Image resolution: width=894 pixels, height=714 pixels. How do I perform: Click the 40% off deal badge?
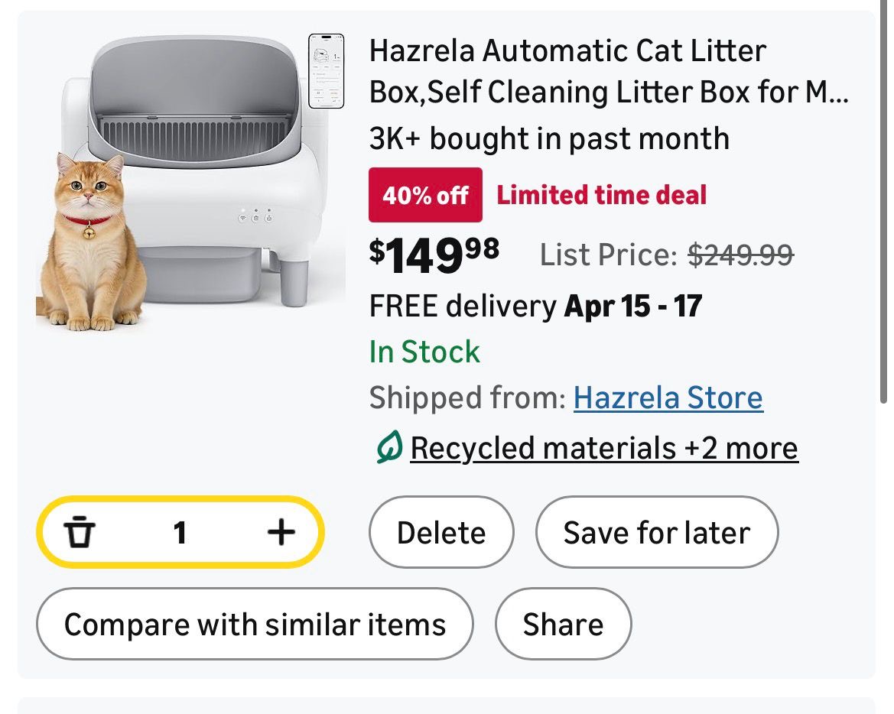click(425, 195)
